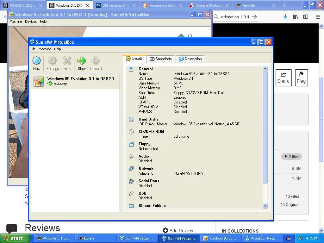Create a new virtual machine with New
This screenshot has width=324, height=243.
point(37,63)
